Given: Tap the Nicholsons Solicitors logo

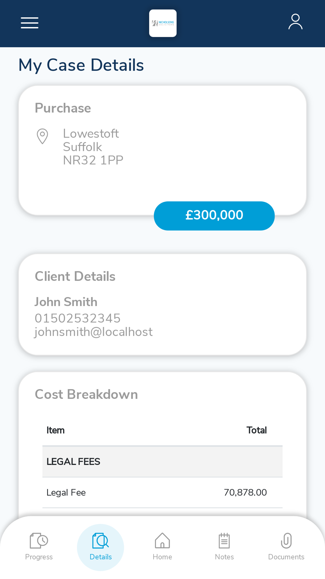Looking at the screenshot, I should coord(163,23).
